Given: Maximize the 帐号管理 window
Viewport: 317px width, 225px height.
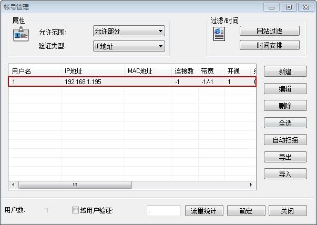Looking at the screenshot, I should tap(289, 7).
